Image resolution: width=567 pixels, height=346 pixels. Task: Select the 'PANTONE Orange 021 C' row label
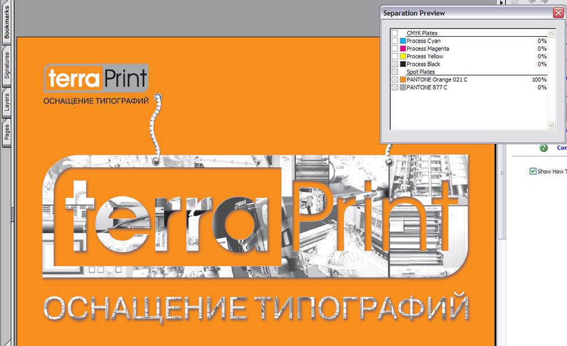(x=437, y=80)
